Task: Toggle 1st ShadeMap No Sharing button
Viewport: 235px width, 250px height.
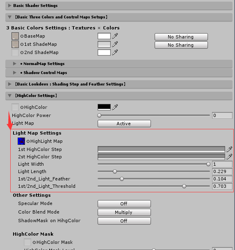Action: [x=181, y=45]
